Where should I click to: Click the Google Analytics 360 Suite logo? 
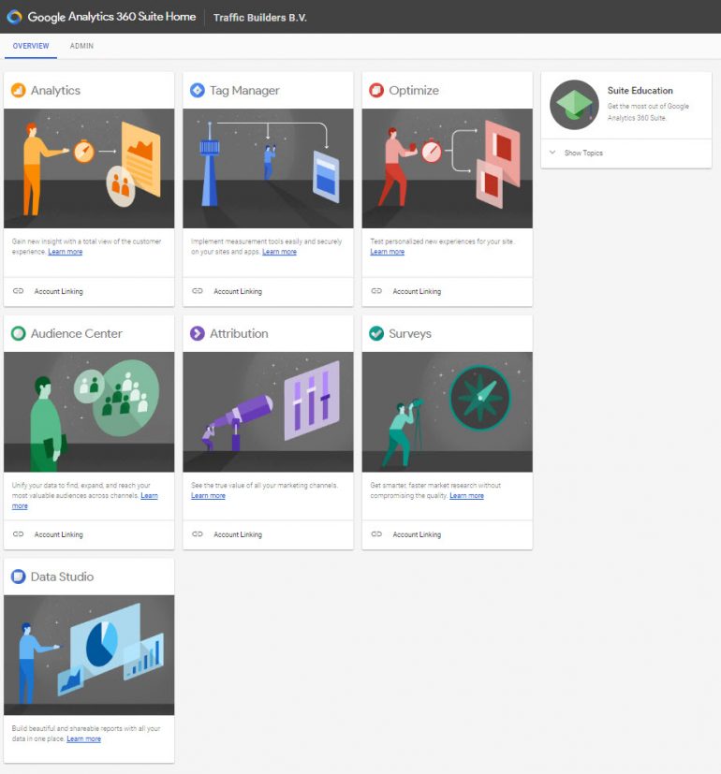tap(14, 17)
